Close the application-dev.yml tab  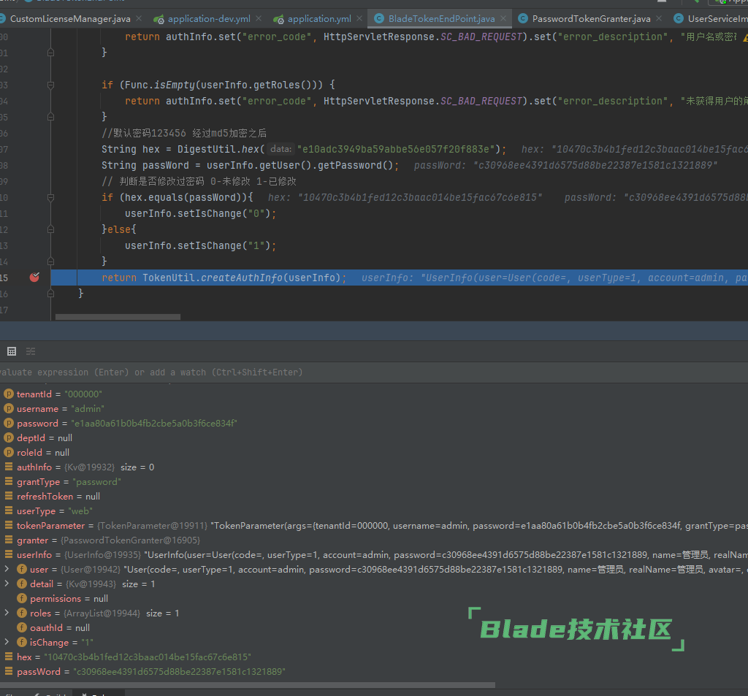tap(259, 18)
